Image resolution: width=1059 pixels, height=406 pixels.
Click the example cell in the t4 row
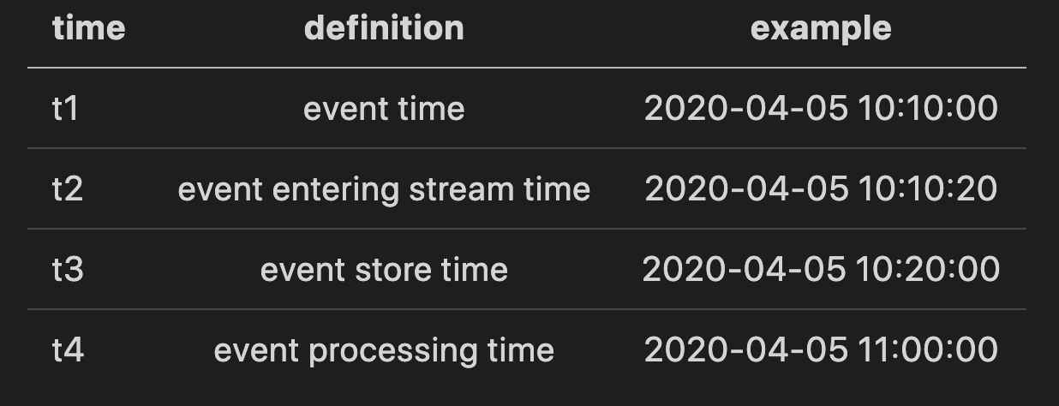(821, 350)
